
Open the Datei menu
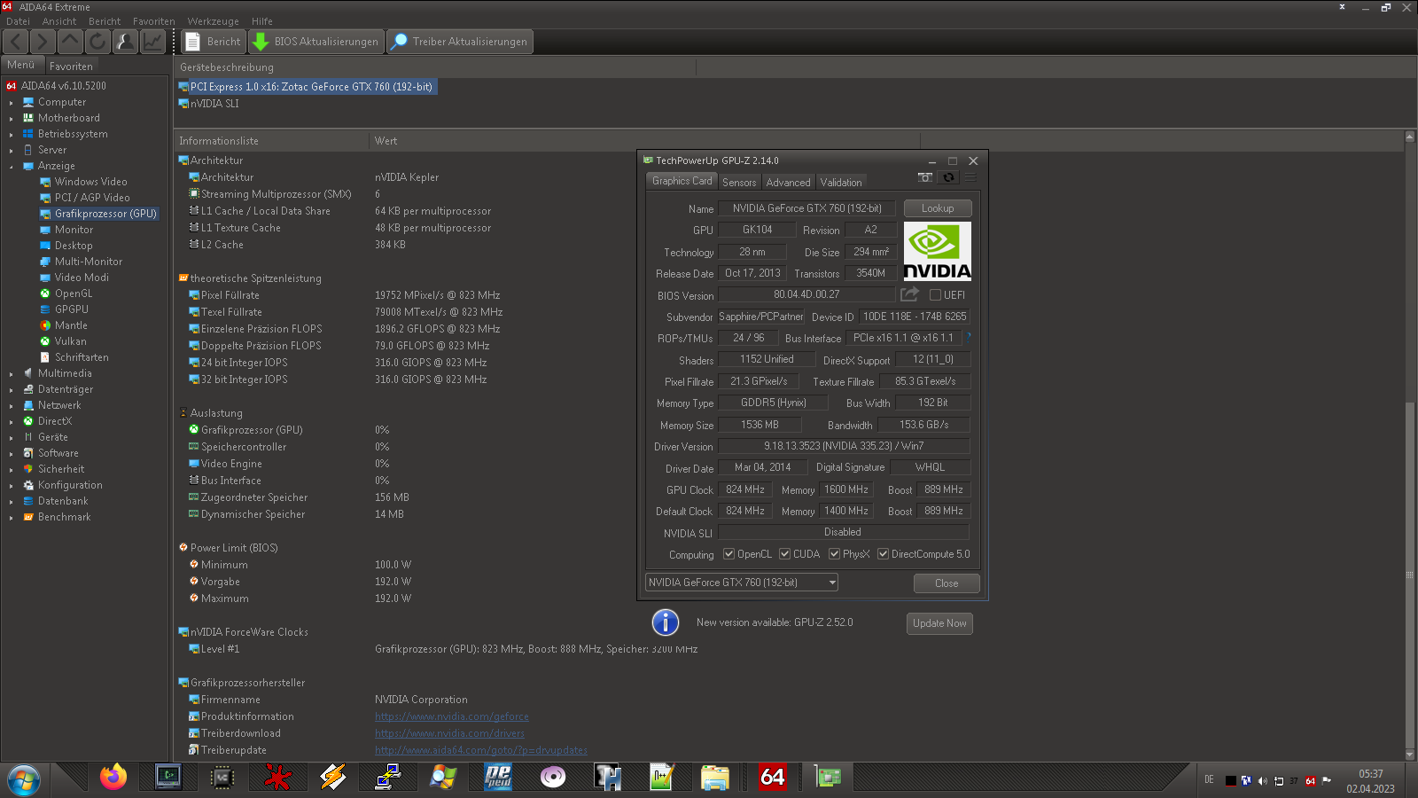click(18, 21)
